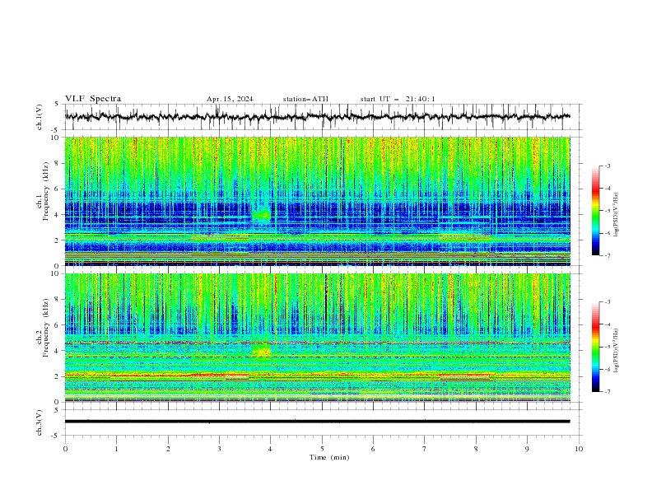Click the ch.2 "Frequency (kHz)" axis label
652x504 pixels.
[x=46, y=328]
